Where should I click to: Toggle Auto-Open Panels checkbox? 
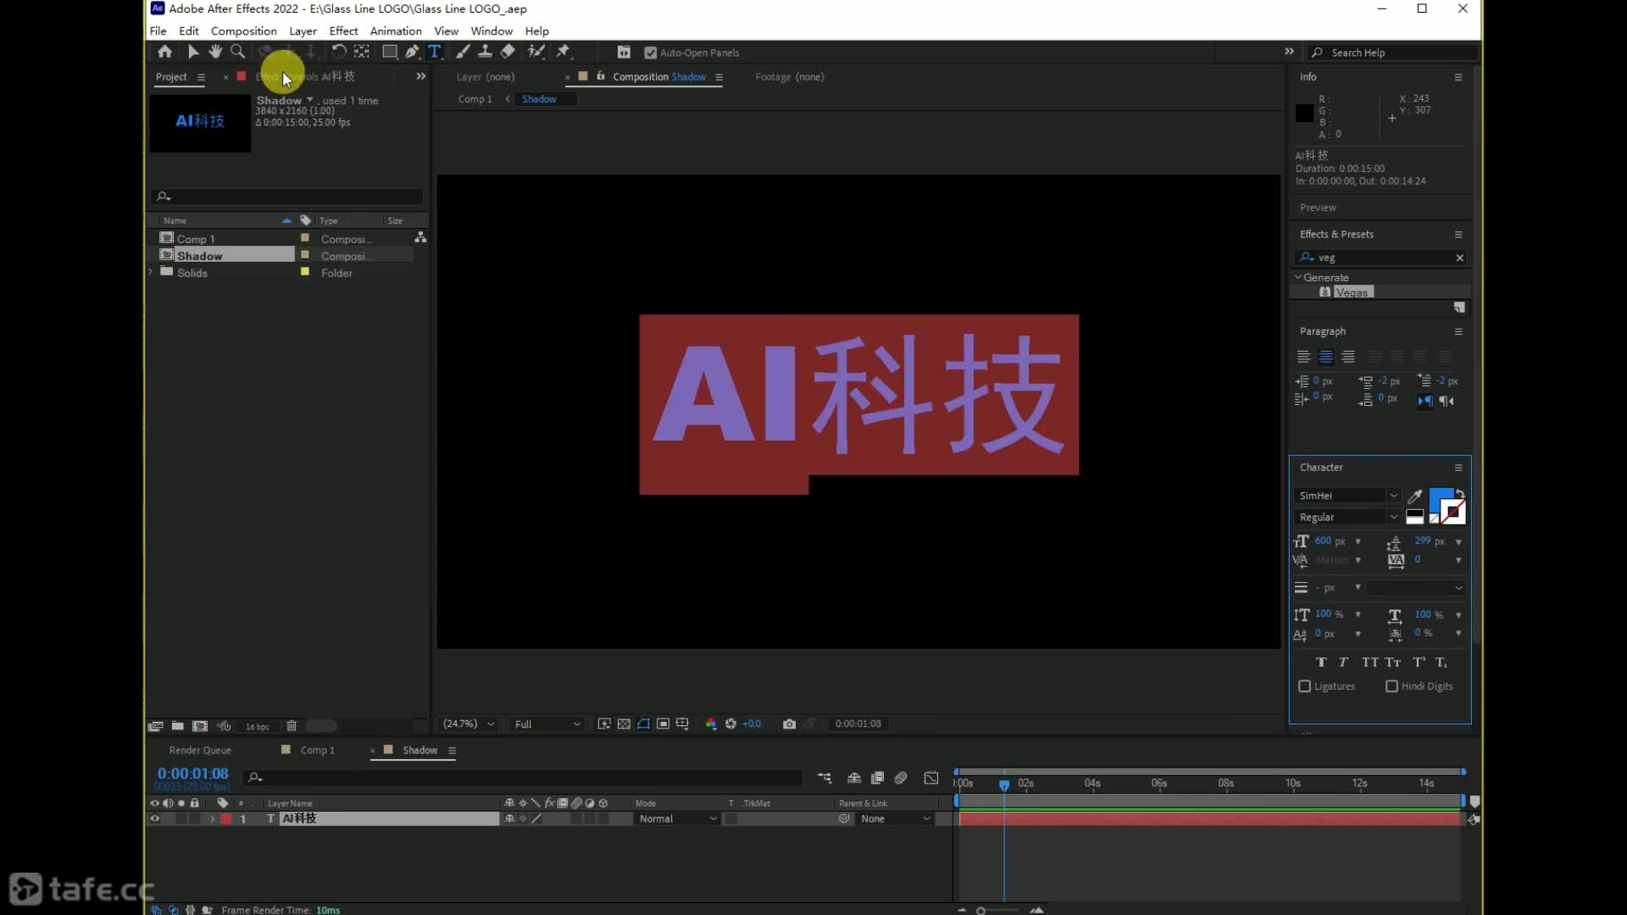click(x=650, y=53)
